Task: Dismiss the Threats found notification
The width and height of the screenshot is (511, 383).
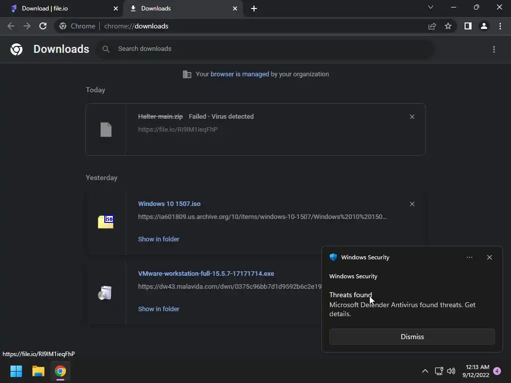Action: click(x=412, y=337)
